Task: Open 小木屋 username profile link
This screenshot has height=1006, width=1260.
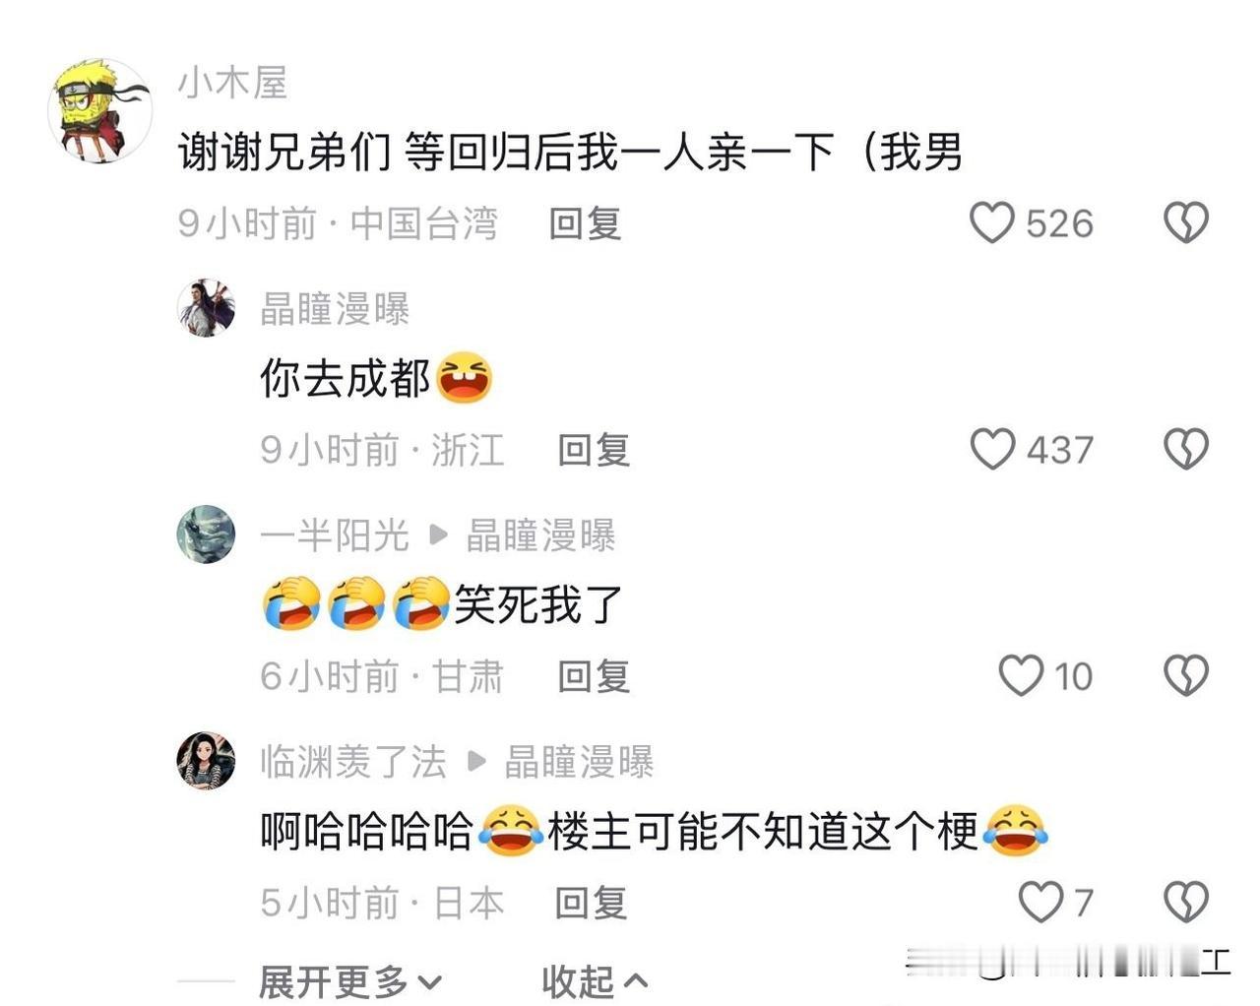Action: 233,83
